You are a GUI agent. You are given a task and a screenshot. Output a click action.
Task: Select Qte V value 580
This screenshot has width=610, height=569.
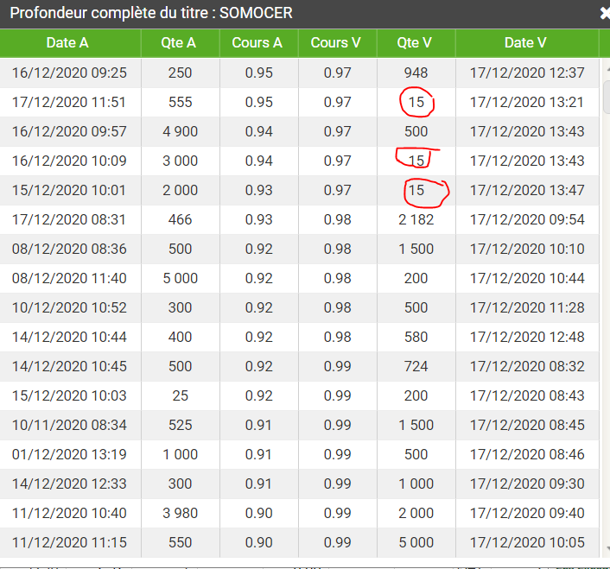click(x=416, y=337)
